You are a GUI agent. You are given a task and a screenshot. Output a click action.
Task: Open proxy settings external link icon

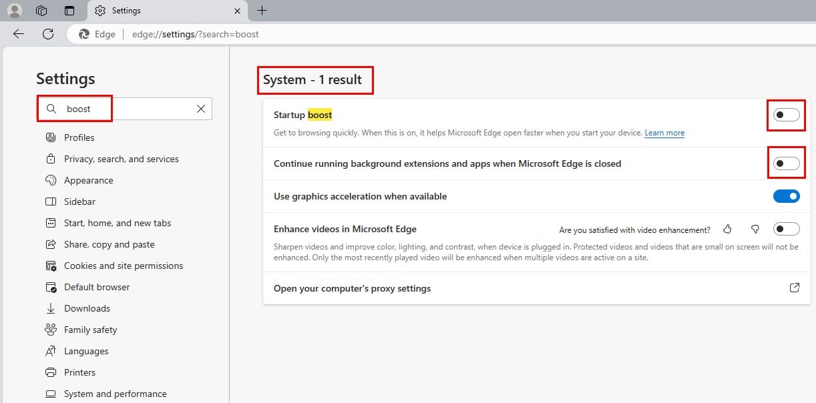(x=794, y=288)
